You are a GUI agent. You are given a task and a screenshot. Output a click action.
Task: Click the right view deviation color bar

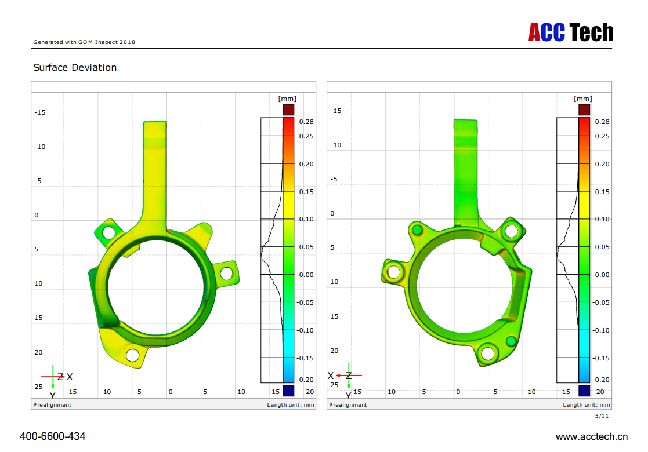pyautogui.click(x=584, y=249)
